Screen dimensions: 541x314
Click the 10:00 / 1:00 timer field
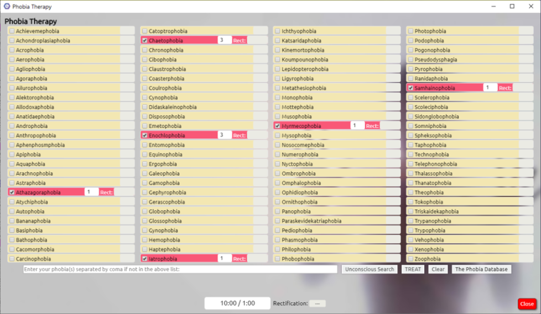(237, 303)
